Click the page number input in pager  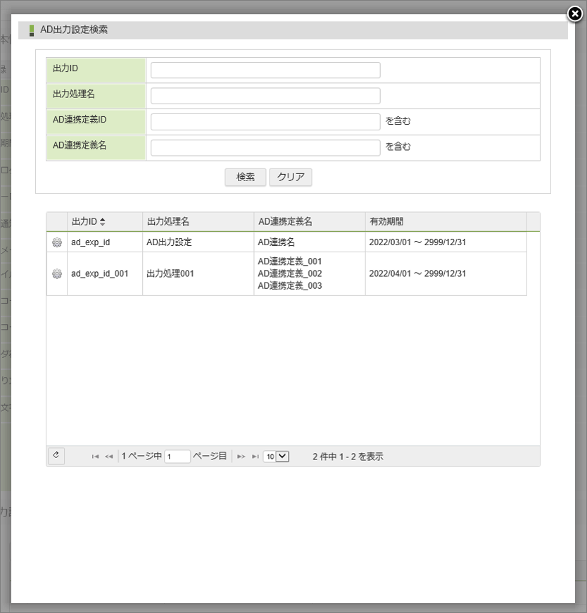pos(177,457)
